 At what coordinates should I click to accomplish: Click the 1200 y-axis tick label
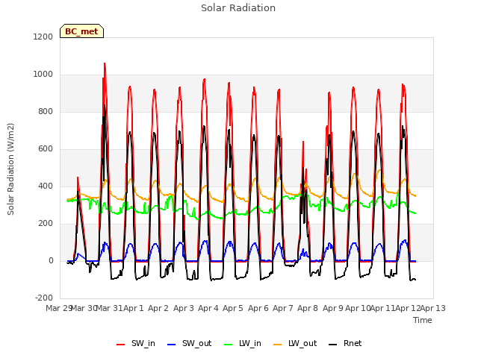click(x=43, y=37)
